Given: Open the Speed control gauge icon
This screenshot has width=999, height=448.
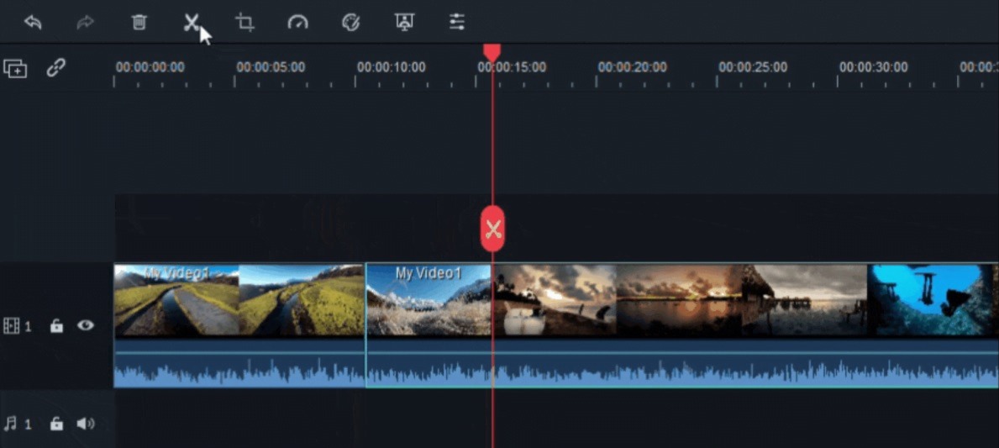Looking at the screenshot, I should (298, 23).
